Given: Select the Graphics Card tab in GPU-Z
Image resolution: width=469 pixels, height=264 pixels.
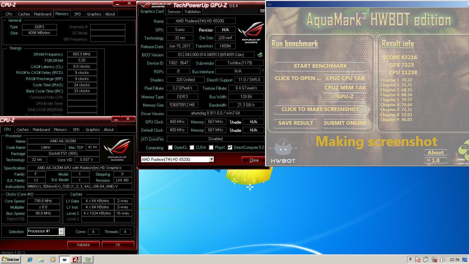Looking at the screenshot, I should point(152,11).
